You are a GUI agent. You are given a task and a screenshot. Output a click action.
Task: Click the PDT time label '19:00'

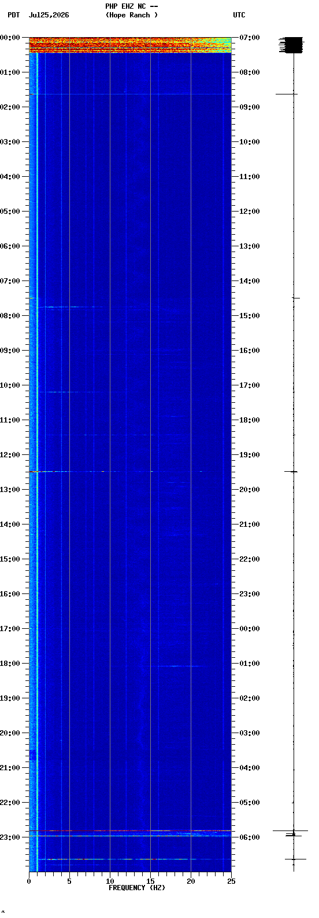(10, 698)
